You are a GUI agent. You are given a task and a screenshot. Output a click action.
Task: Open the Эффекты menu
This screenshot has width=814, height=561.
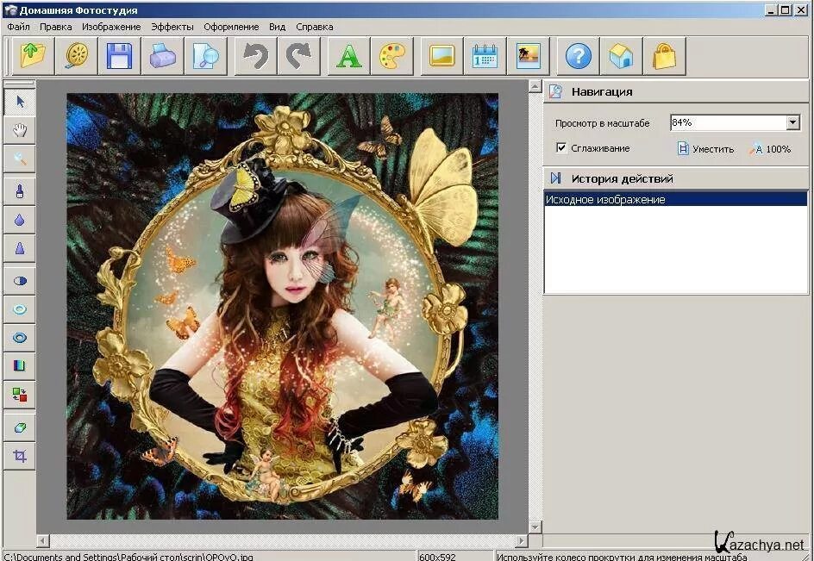[172, 27]
